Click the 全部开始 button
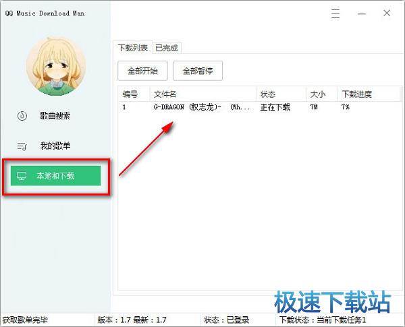The width and height of the screenshot is (405, 327). [142, 71]
